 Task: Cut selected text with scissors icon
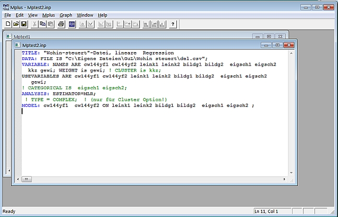point(35,24)
